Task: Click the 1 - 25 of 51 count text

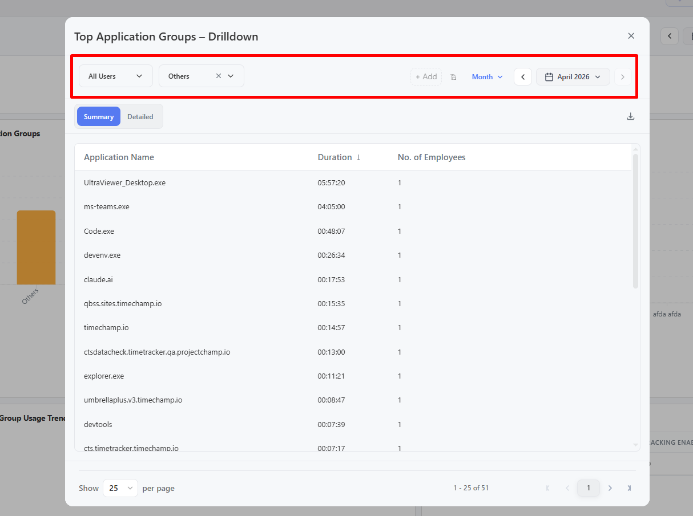Action: pyautogui.click(x=471, y=488)
